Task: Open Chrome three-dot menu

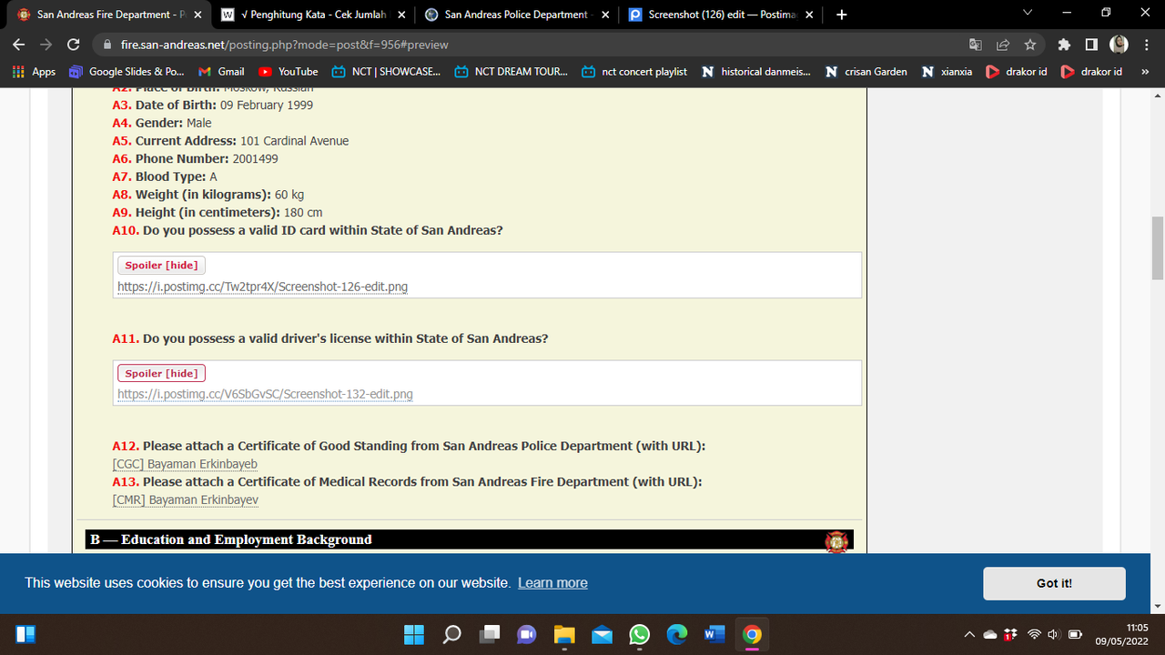Action: 1147,45
